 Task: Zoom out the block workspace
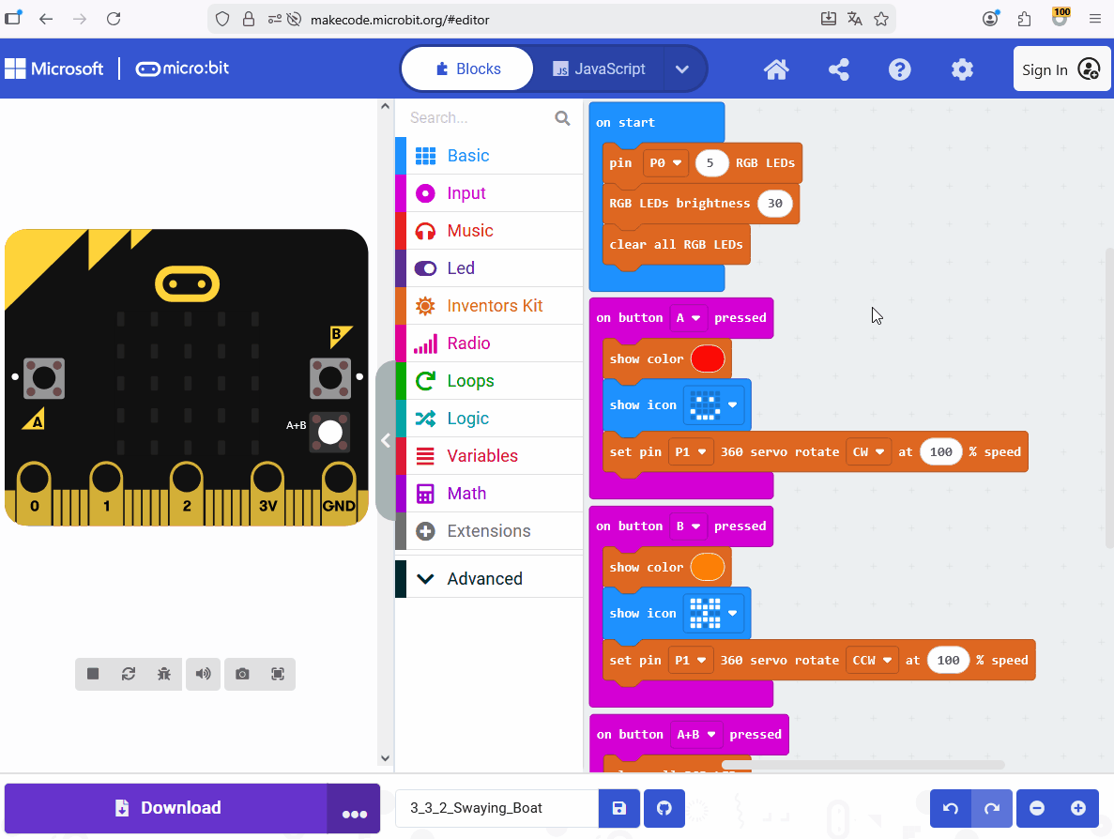[x=1036, y=808]
